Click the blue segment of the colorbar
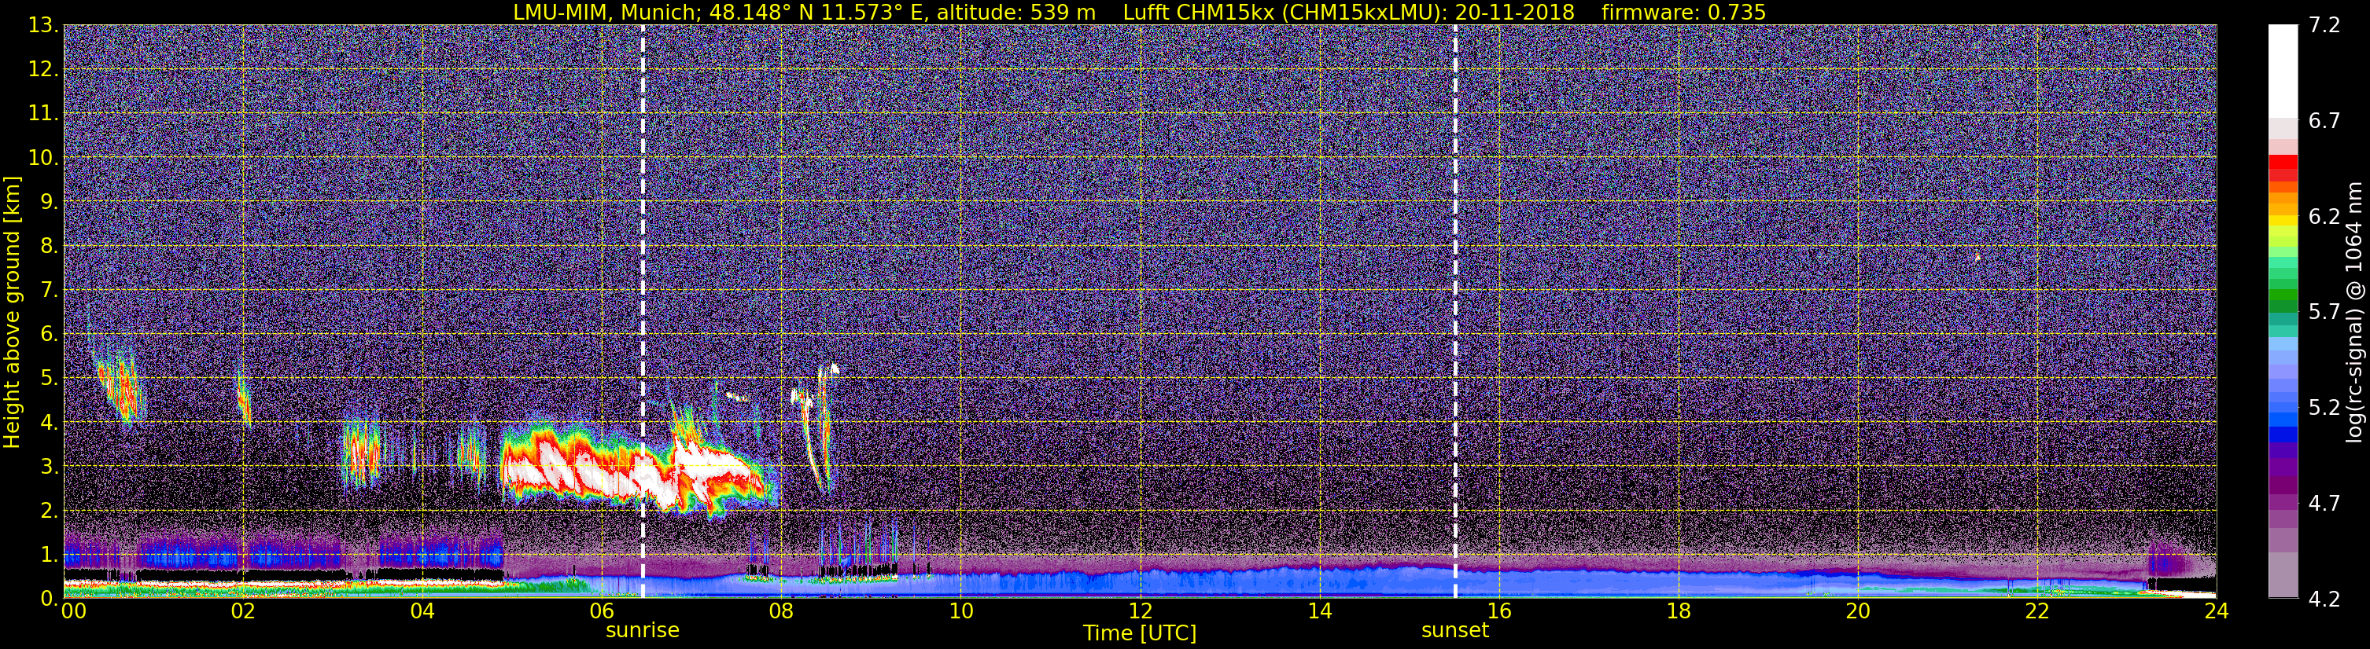Viewport: 2370px width, 649px height. pyautogui.click(x=2283, y=433)
